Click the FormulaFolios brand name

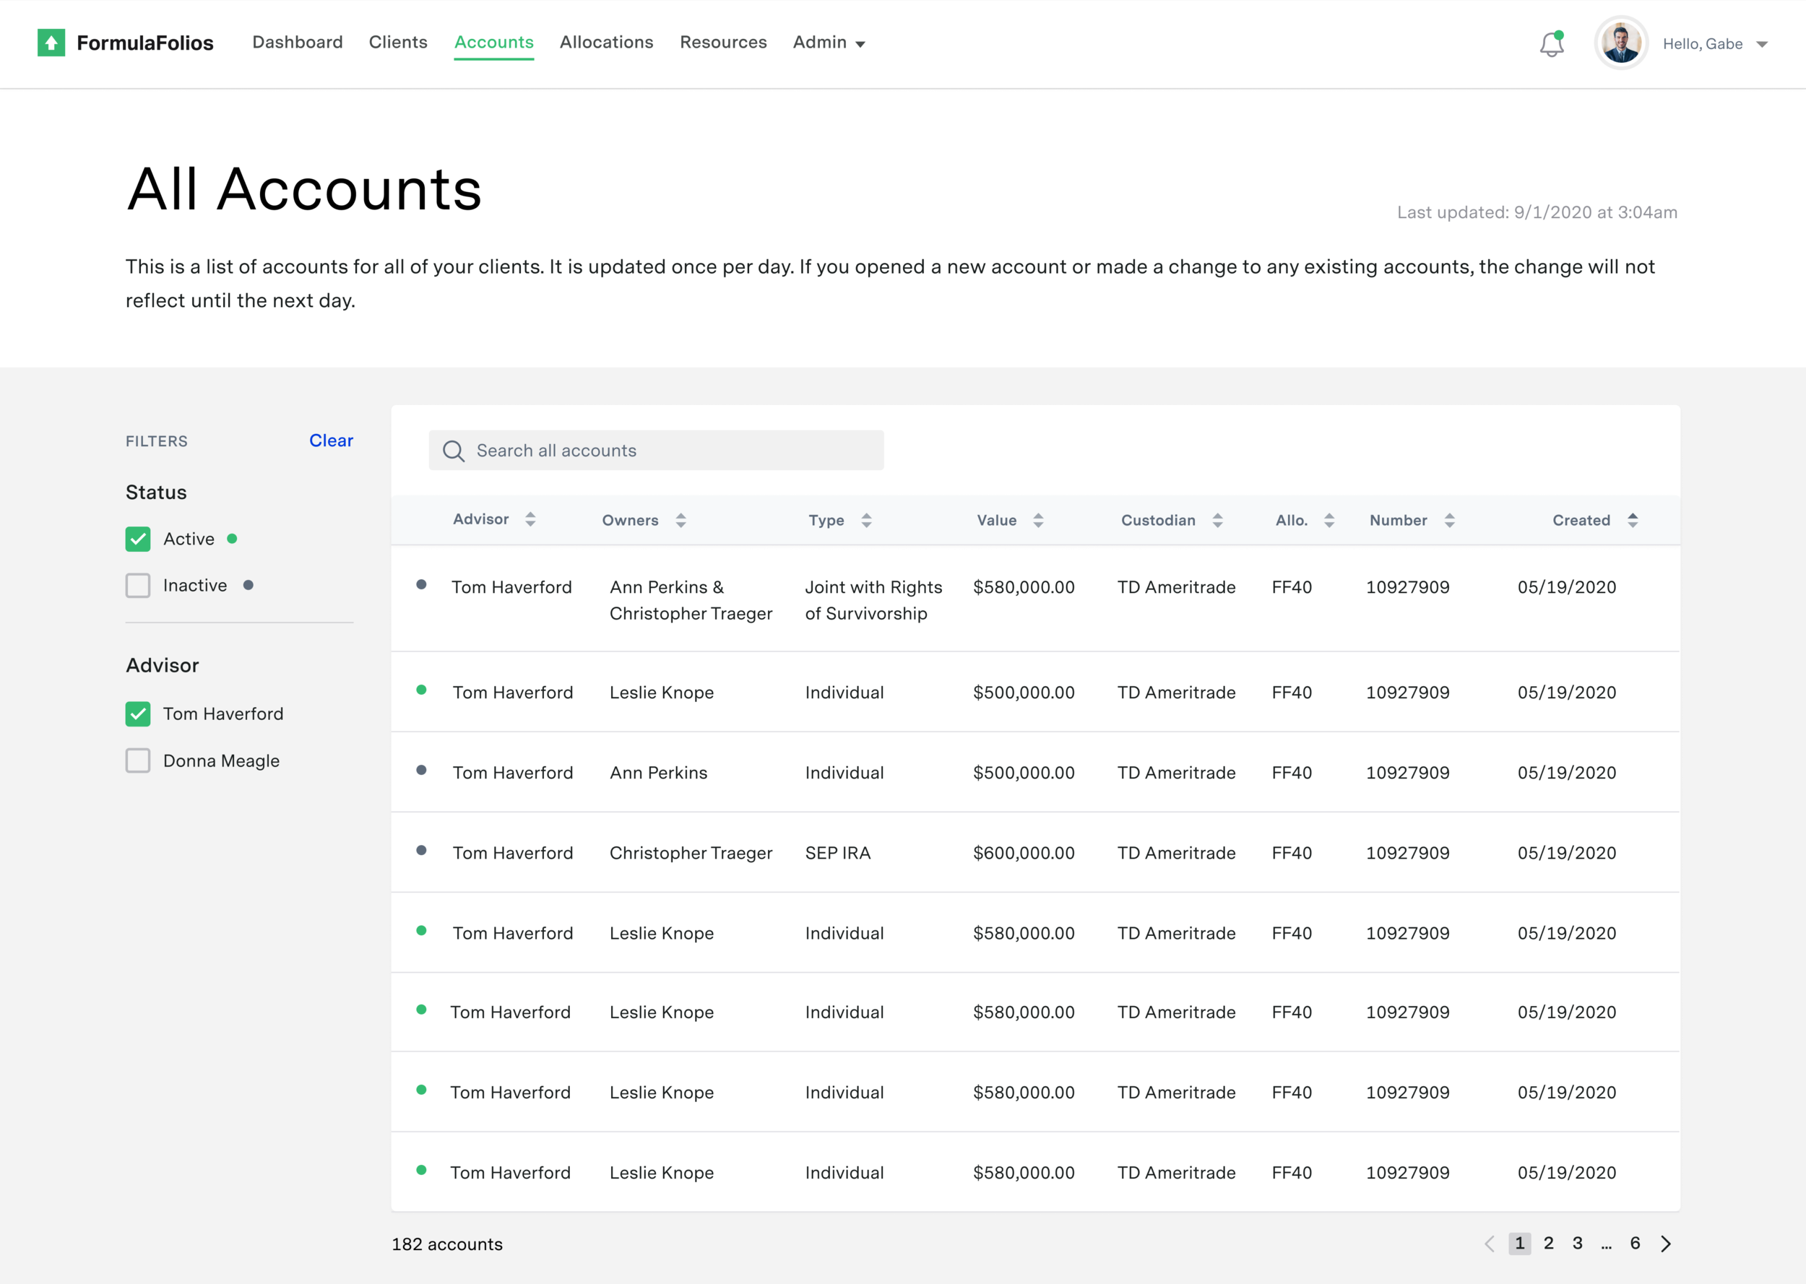click(x=144, y=43)
